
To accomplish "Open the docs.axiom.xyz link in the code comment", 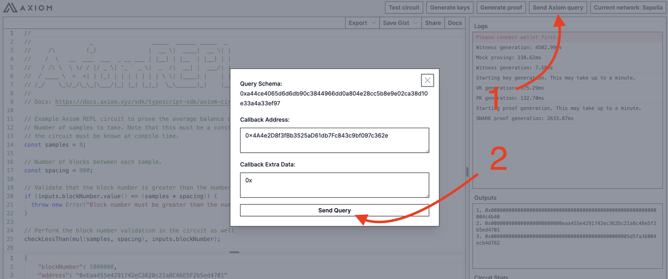I will [x=142, y=102].
